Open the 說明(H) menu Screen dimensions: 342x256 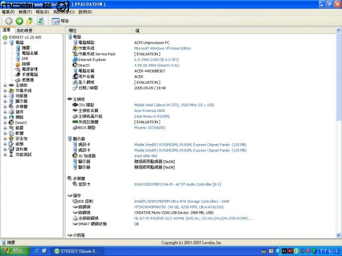[x=85, y=12]
